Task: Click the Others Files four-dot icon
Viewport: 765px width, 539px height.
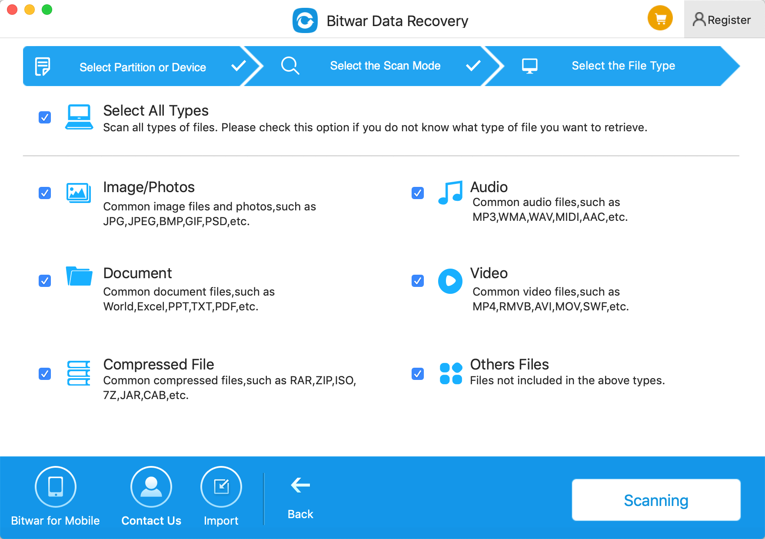Action: pos(451,373)
